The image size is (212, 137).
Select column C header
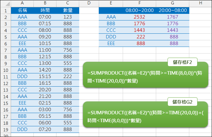68,3
